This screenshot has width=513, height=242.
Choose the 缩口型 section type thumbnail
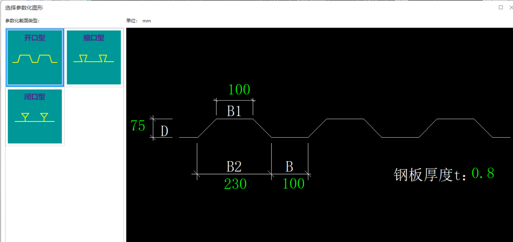tap(94, 57)
